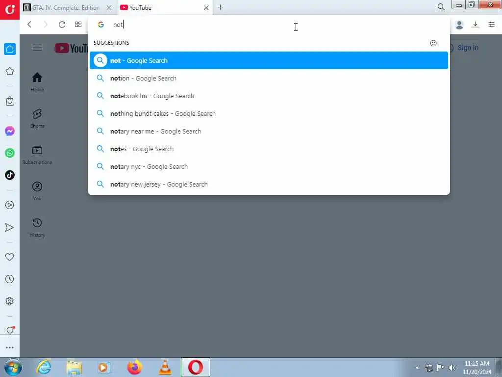The width and height of the screenshot is (502, 377).
Task: Open YouTube Subscriptions
Action: (37, 155)
